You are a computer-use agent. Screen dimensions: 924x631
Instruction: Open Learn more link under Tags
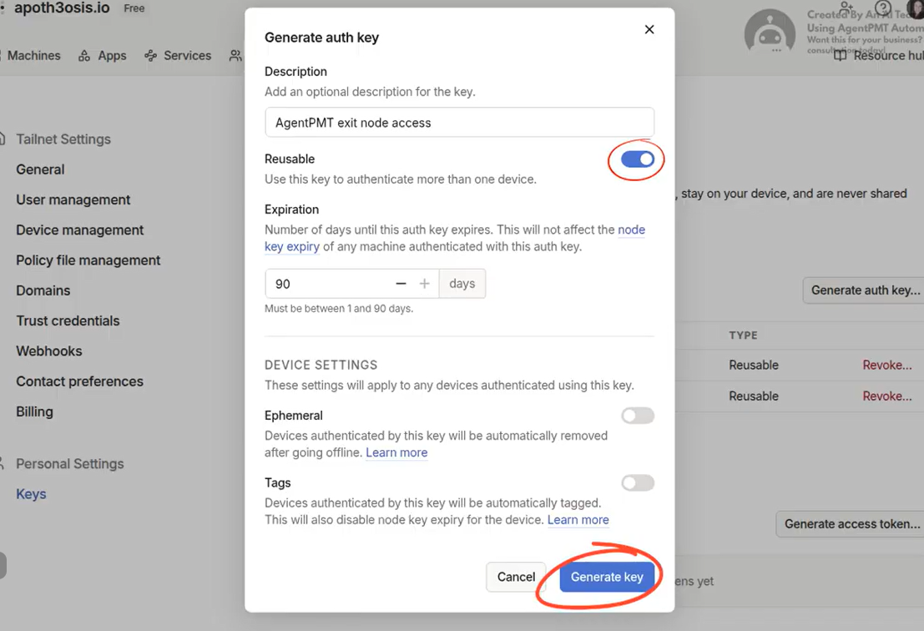click(578, 520)
